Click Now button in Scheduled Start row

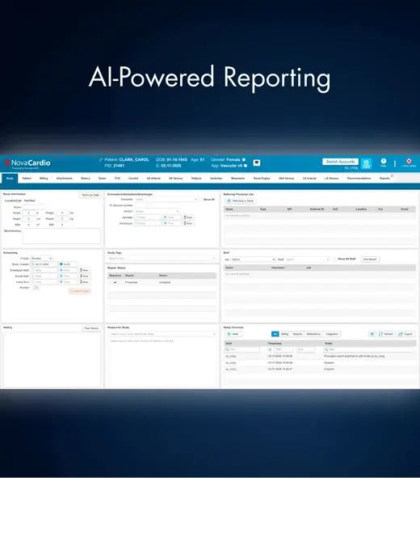[x=85, y=270]
